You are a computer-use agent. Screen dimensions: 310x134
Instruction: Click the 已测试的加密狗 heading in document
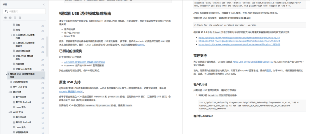tap(71, 51)
